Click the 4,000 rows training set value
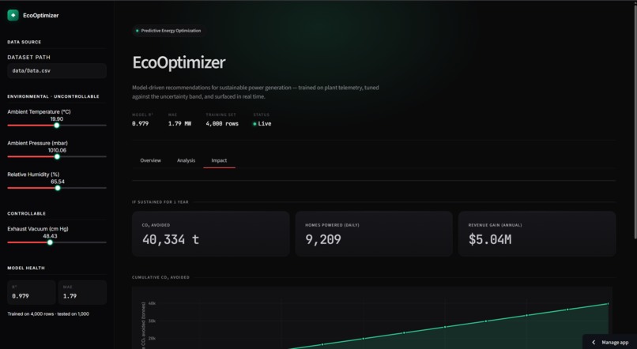The height and width of the screenshot is (349, 637). (222, 124)
